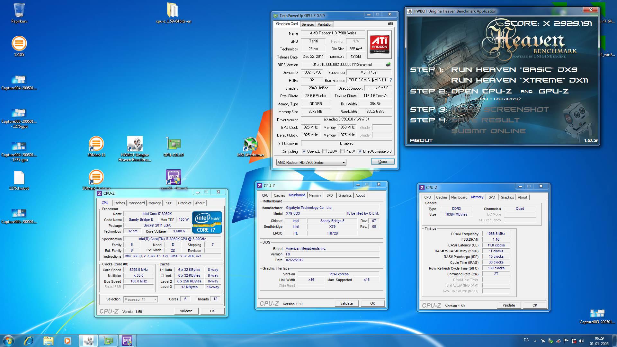617x347 pixels.
Task: Open Caches tab in CPU-Z Intel Core i7 3930K window
Action: coord(119,203)
